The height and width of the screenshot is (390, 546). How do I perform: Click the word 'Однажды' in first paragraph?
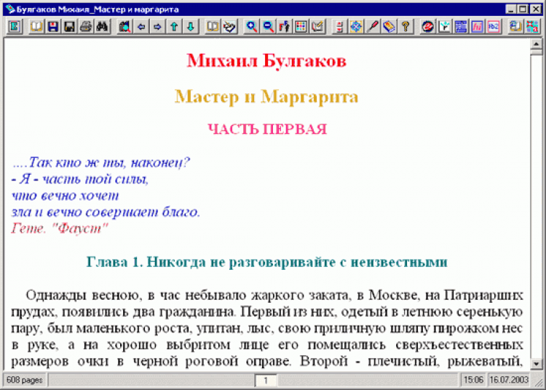coord(56,295)
